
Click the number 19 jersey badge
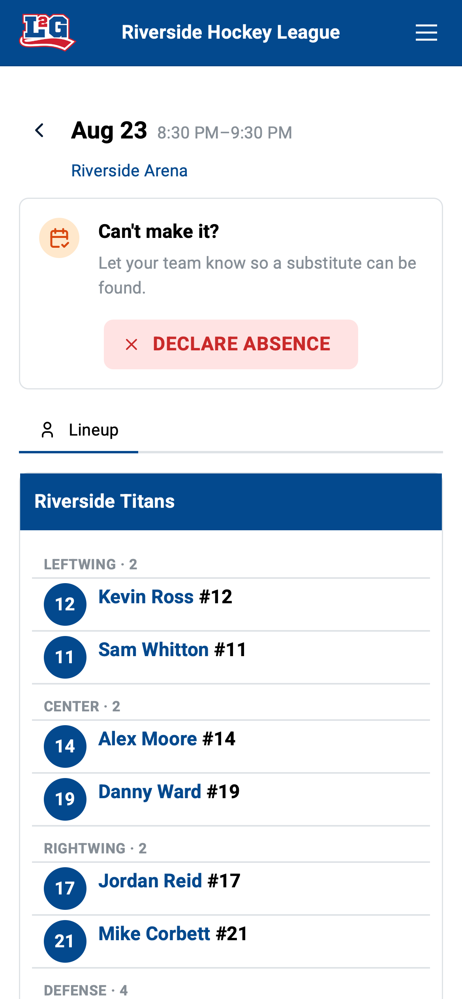click(x=65, y=799)
